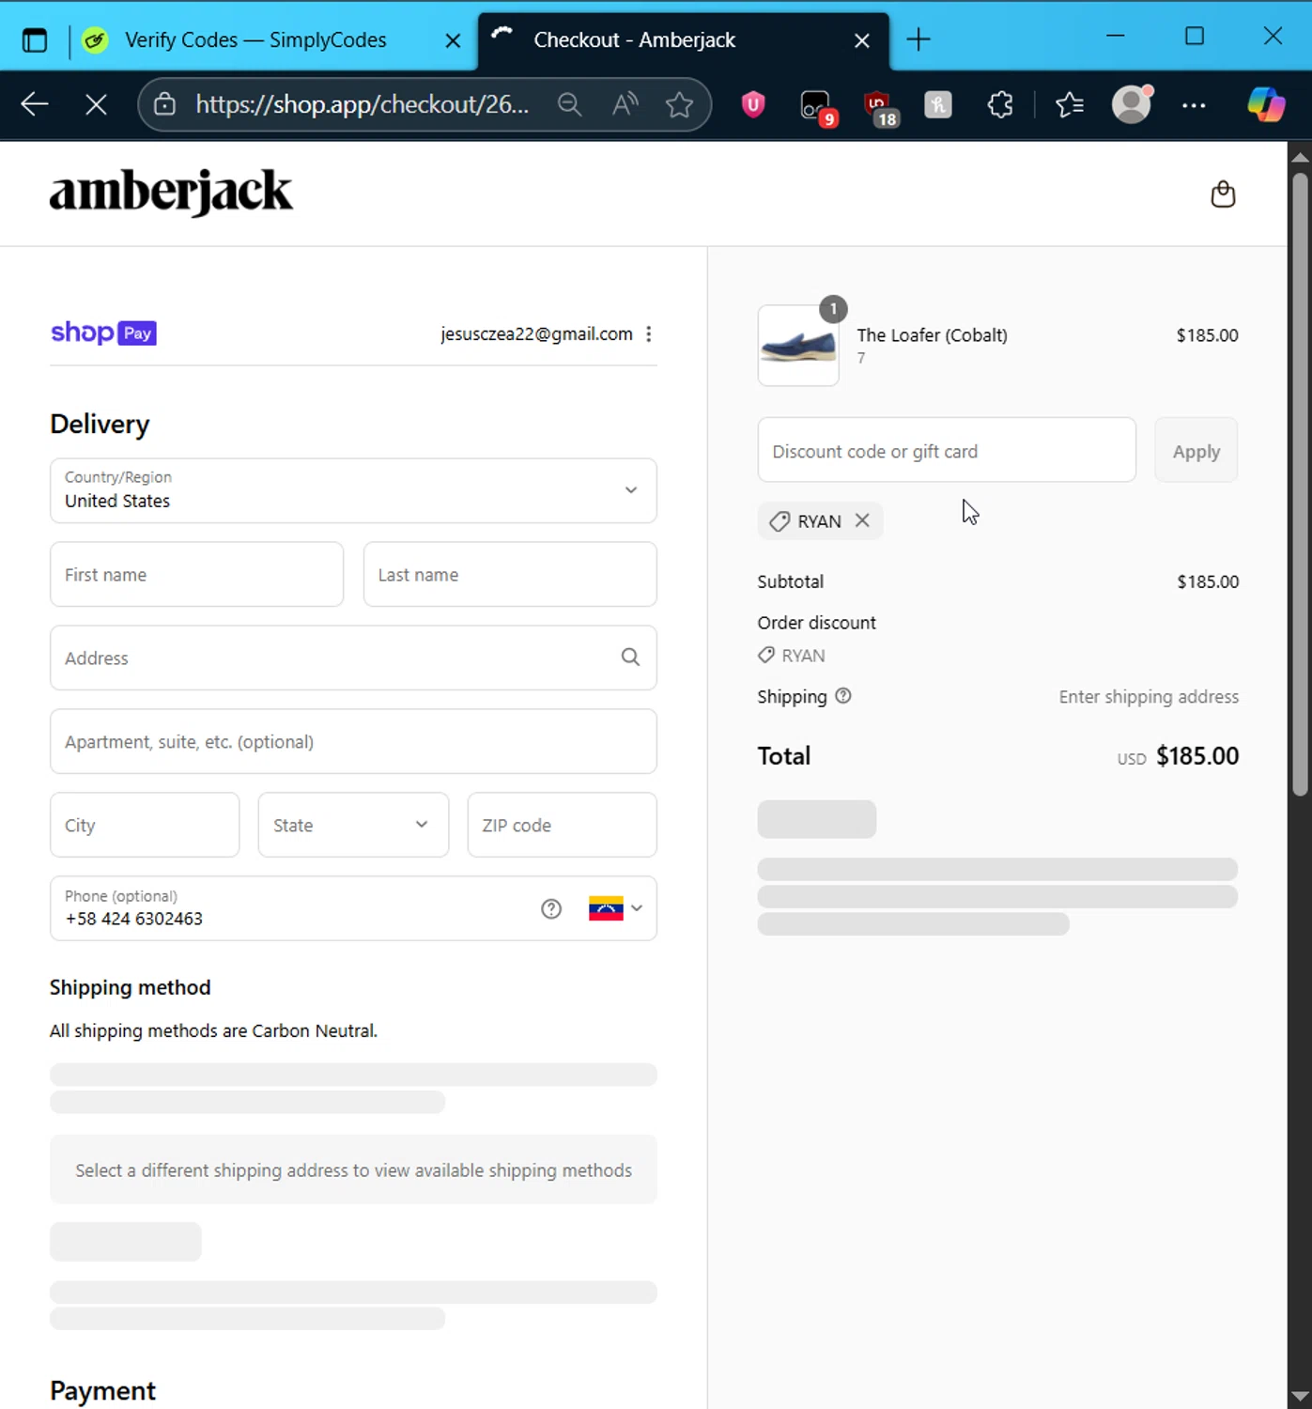
Task: Switch to Verify Codes — SimplyCodes tab
Action: point(255,40)
